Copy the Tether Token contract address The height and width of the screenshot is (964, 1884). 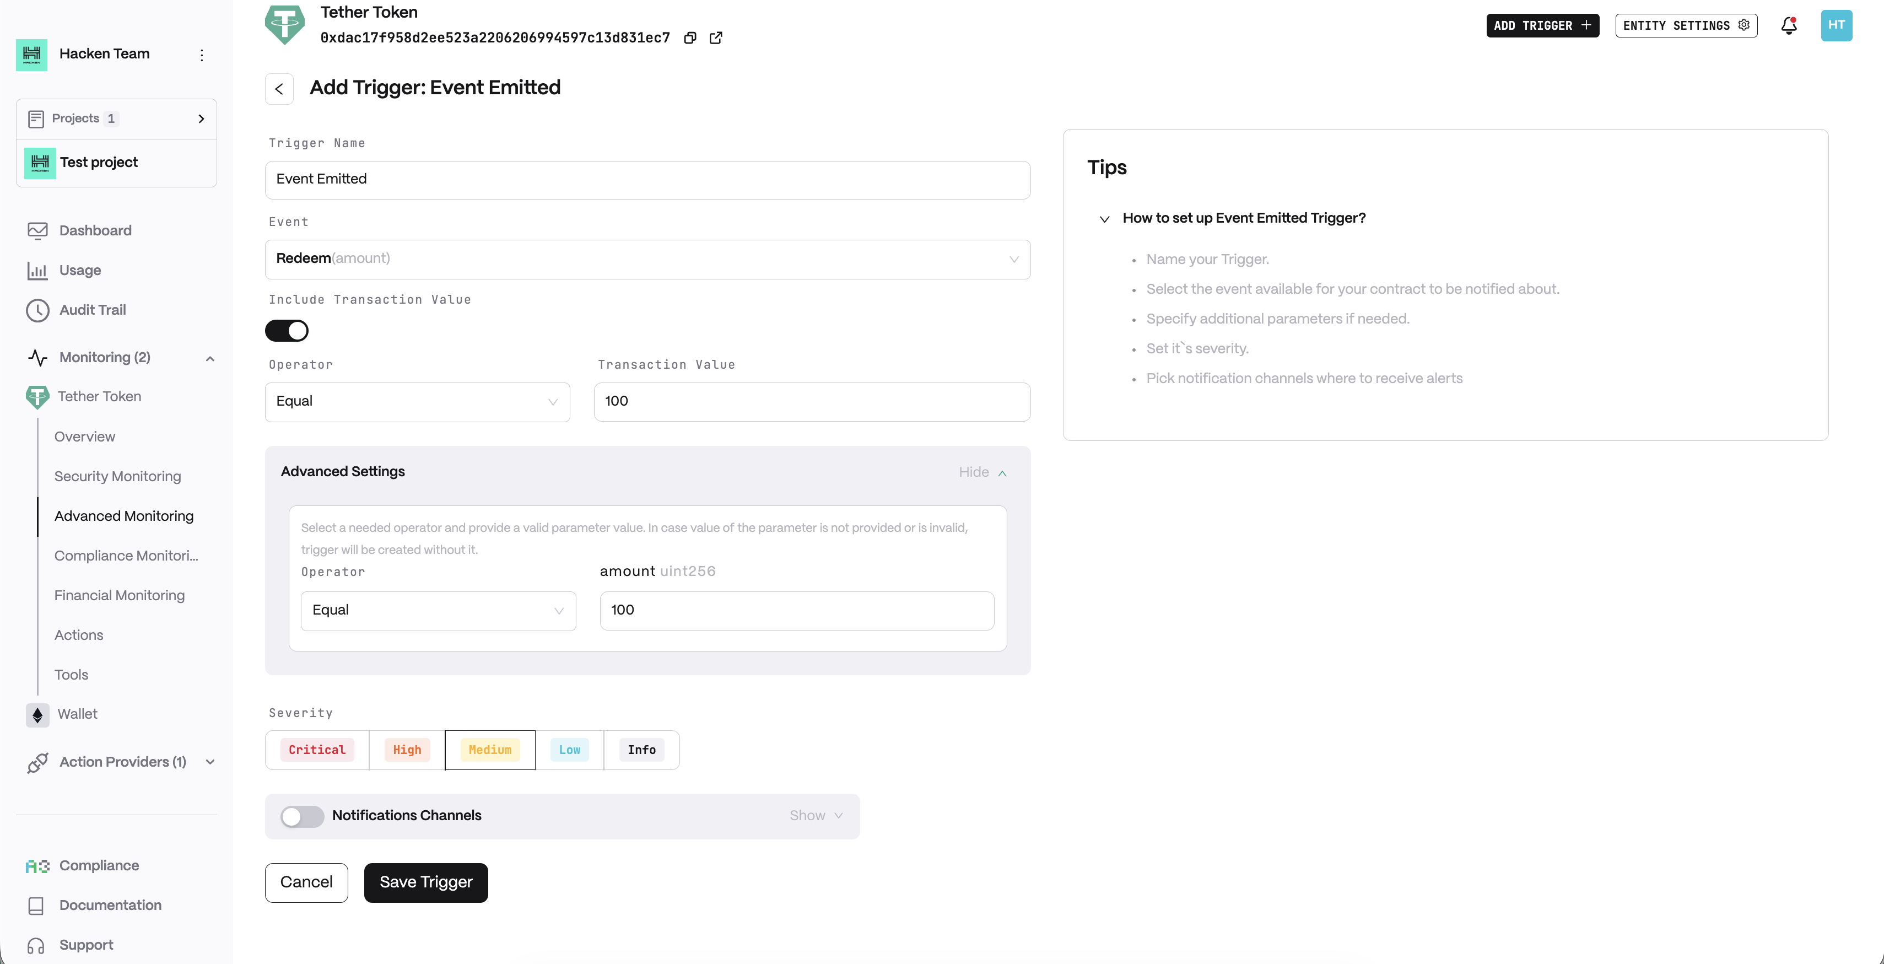click(690, 38)
